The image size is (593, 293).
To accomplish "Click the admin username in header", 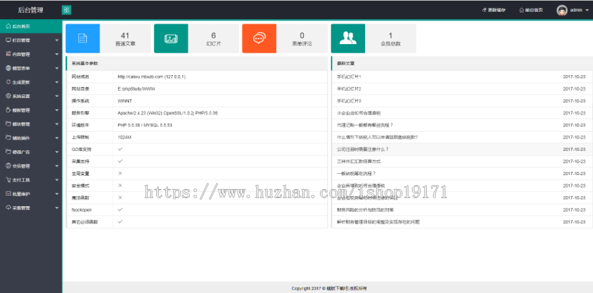I will click(x=576, y=11).
